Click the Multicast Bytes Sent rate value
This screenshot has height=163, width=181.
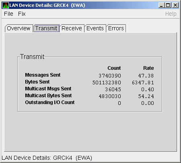pyautogui.click(x=146, y=96)
